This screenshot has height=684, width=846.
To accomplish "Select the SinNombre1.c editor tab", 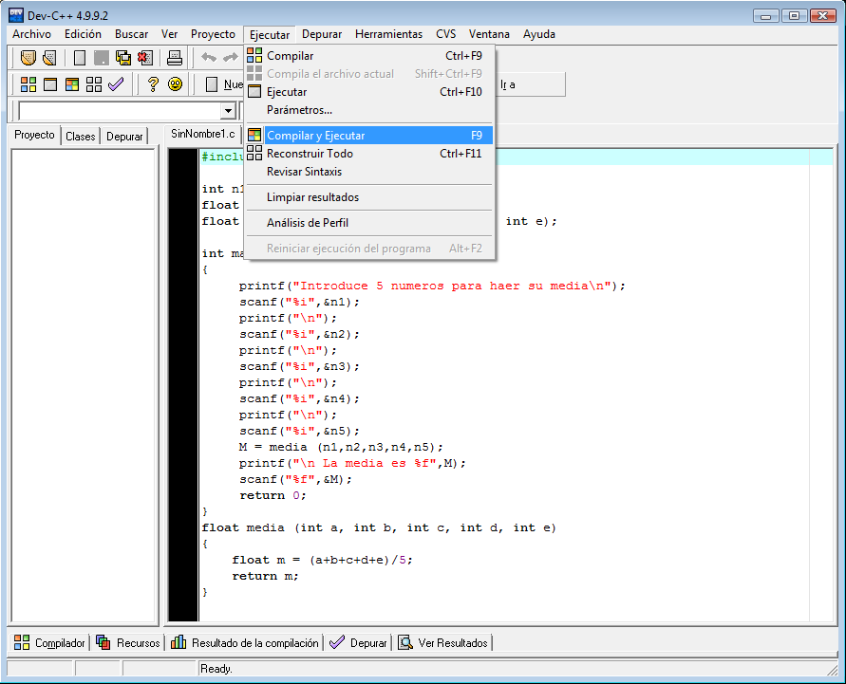I will [x=203, y=134].
